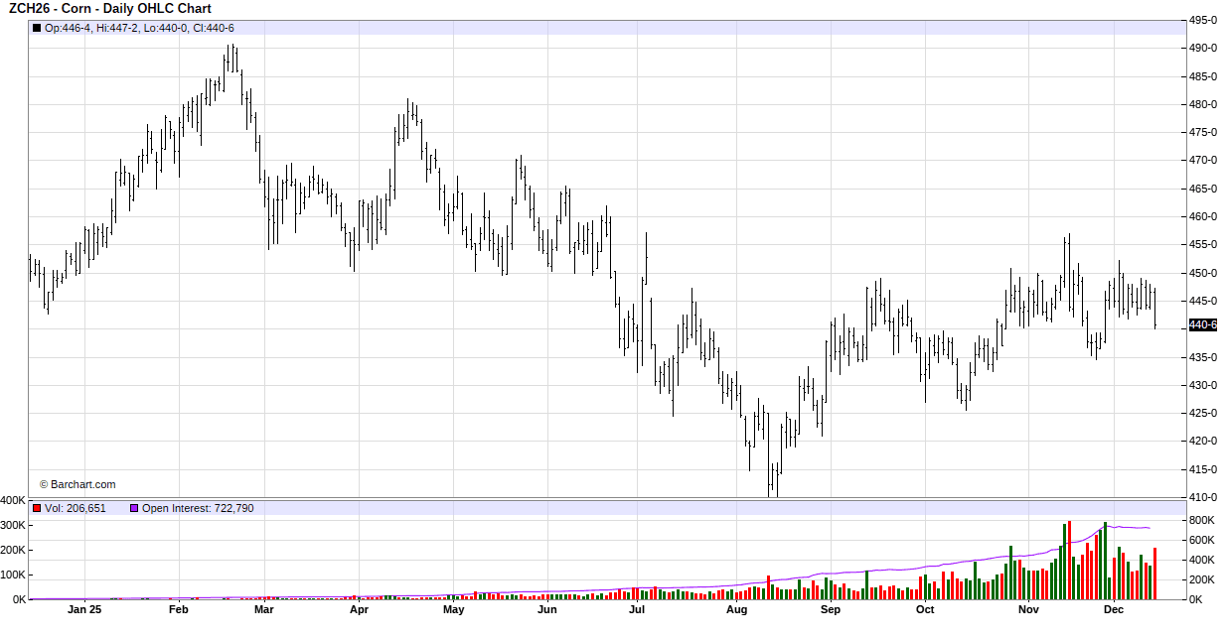Click the rightmost red volume bar

pyautogui.click(x=1154, y=574)
